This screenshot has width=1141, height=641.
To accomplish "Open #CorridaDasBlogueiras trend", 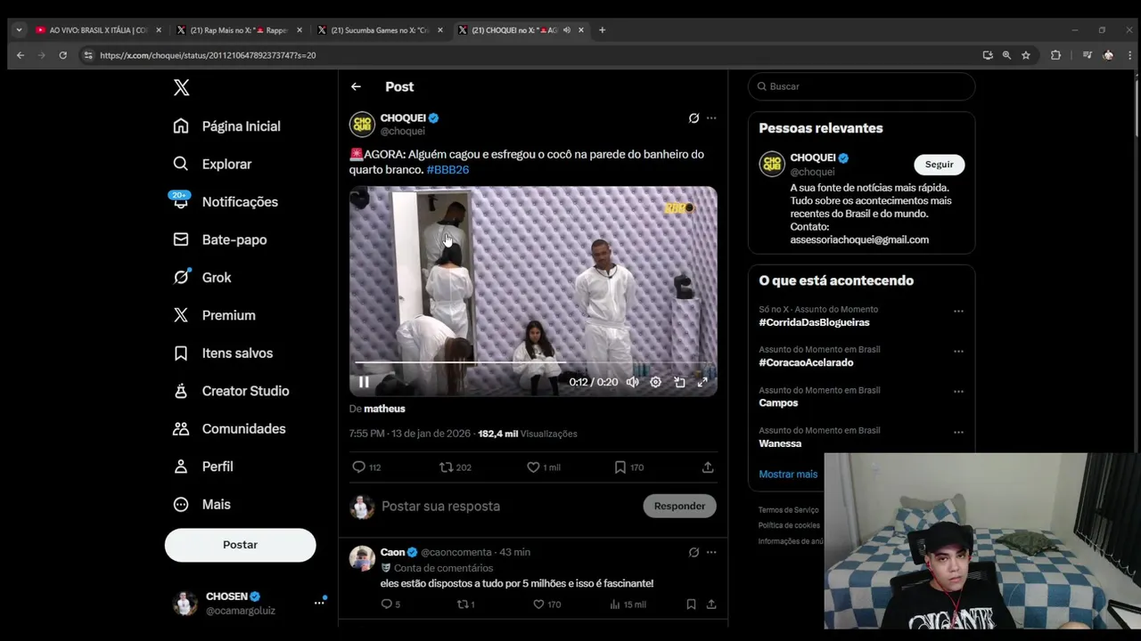I will coord(814,322).
